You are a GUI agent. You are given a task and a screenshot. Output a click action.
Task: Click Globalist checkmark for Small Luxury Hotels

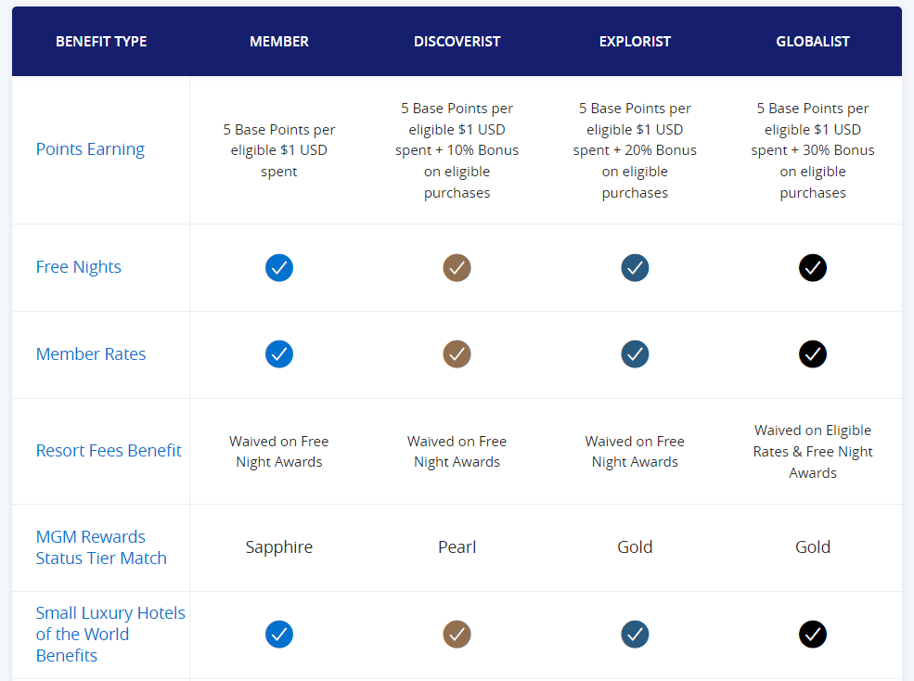(813, 635)
